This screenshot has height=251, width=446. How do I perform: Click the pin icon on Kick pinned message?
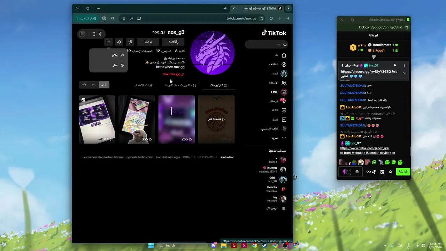coord(395,66)
